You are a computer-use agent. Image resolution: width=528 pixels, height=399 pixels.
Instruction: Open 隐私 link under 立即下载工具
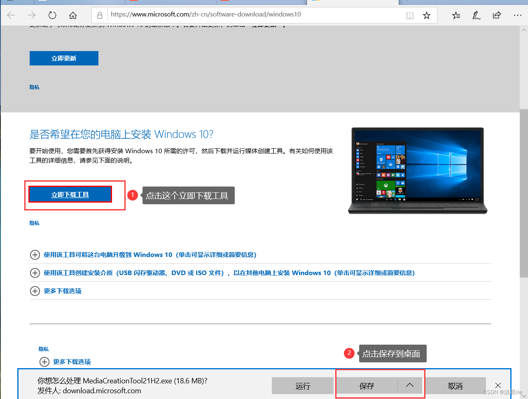pyautogui.click(x=35, y=223)
